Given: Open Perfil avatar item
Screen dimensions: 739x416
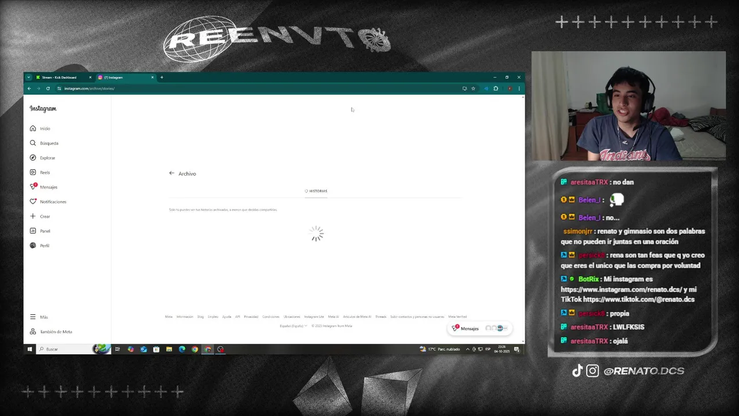Looking at the screenshot, I should [40, 246].
